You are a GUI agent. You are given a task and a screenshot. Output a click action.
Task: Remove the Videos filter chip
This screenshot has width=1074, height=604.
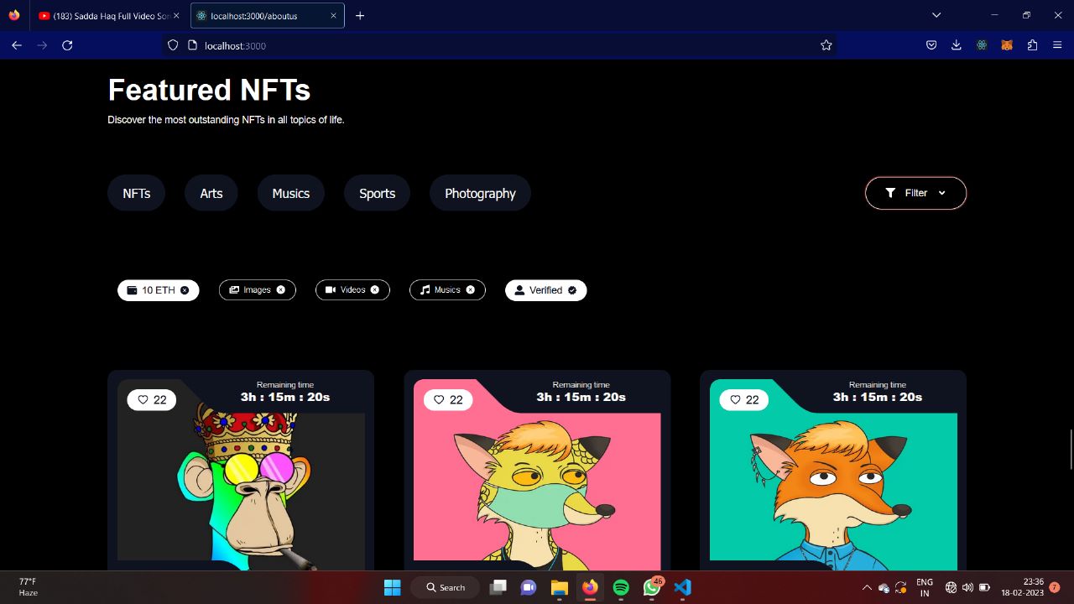(377, 289)
